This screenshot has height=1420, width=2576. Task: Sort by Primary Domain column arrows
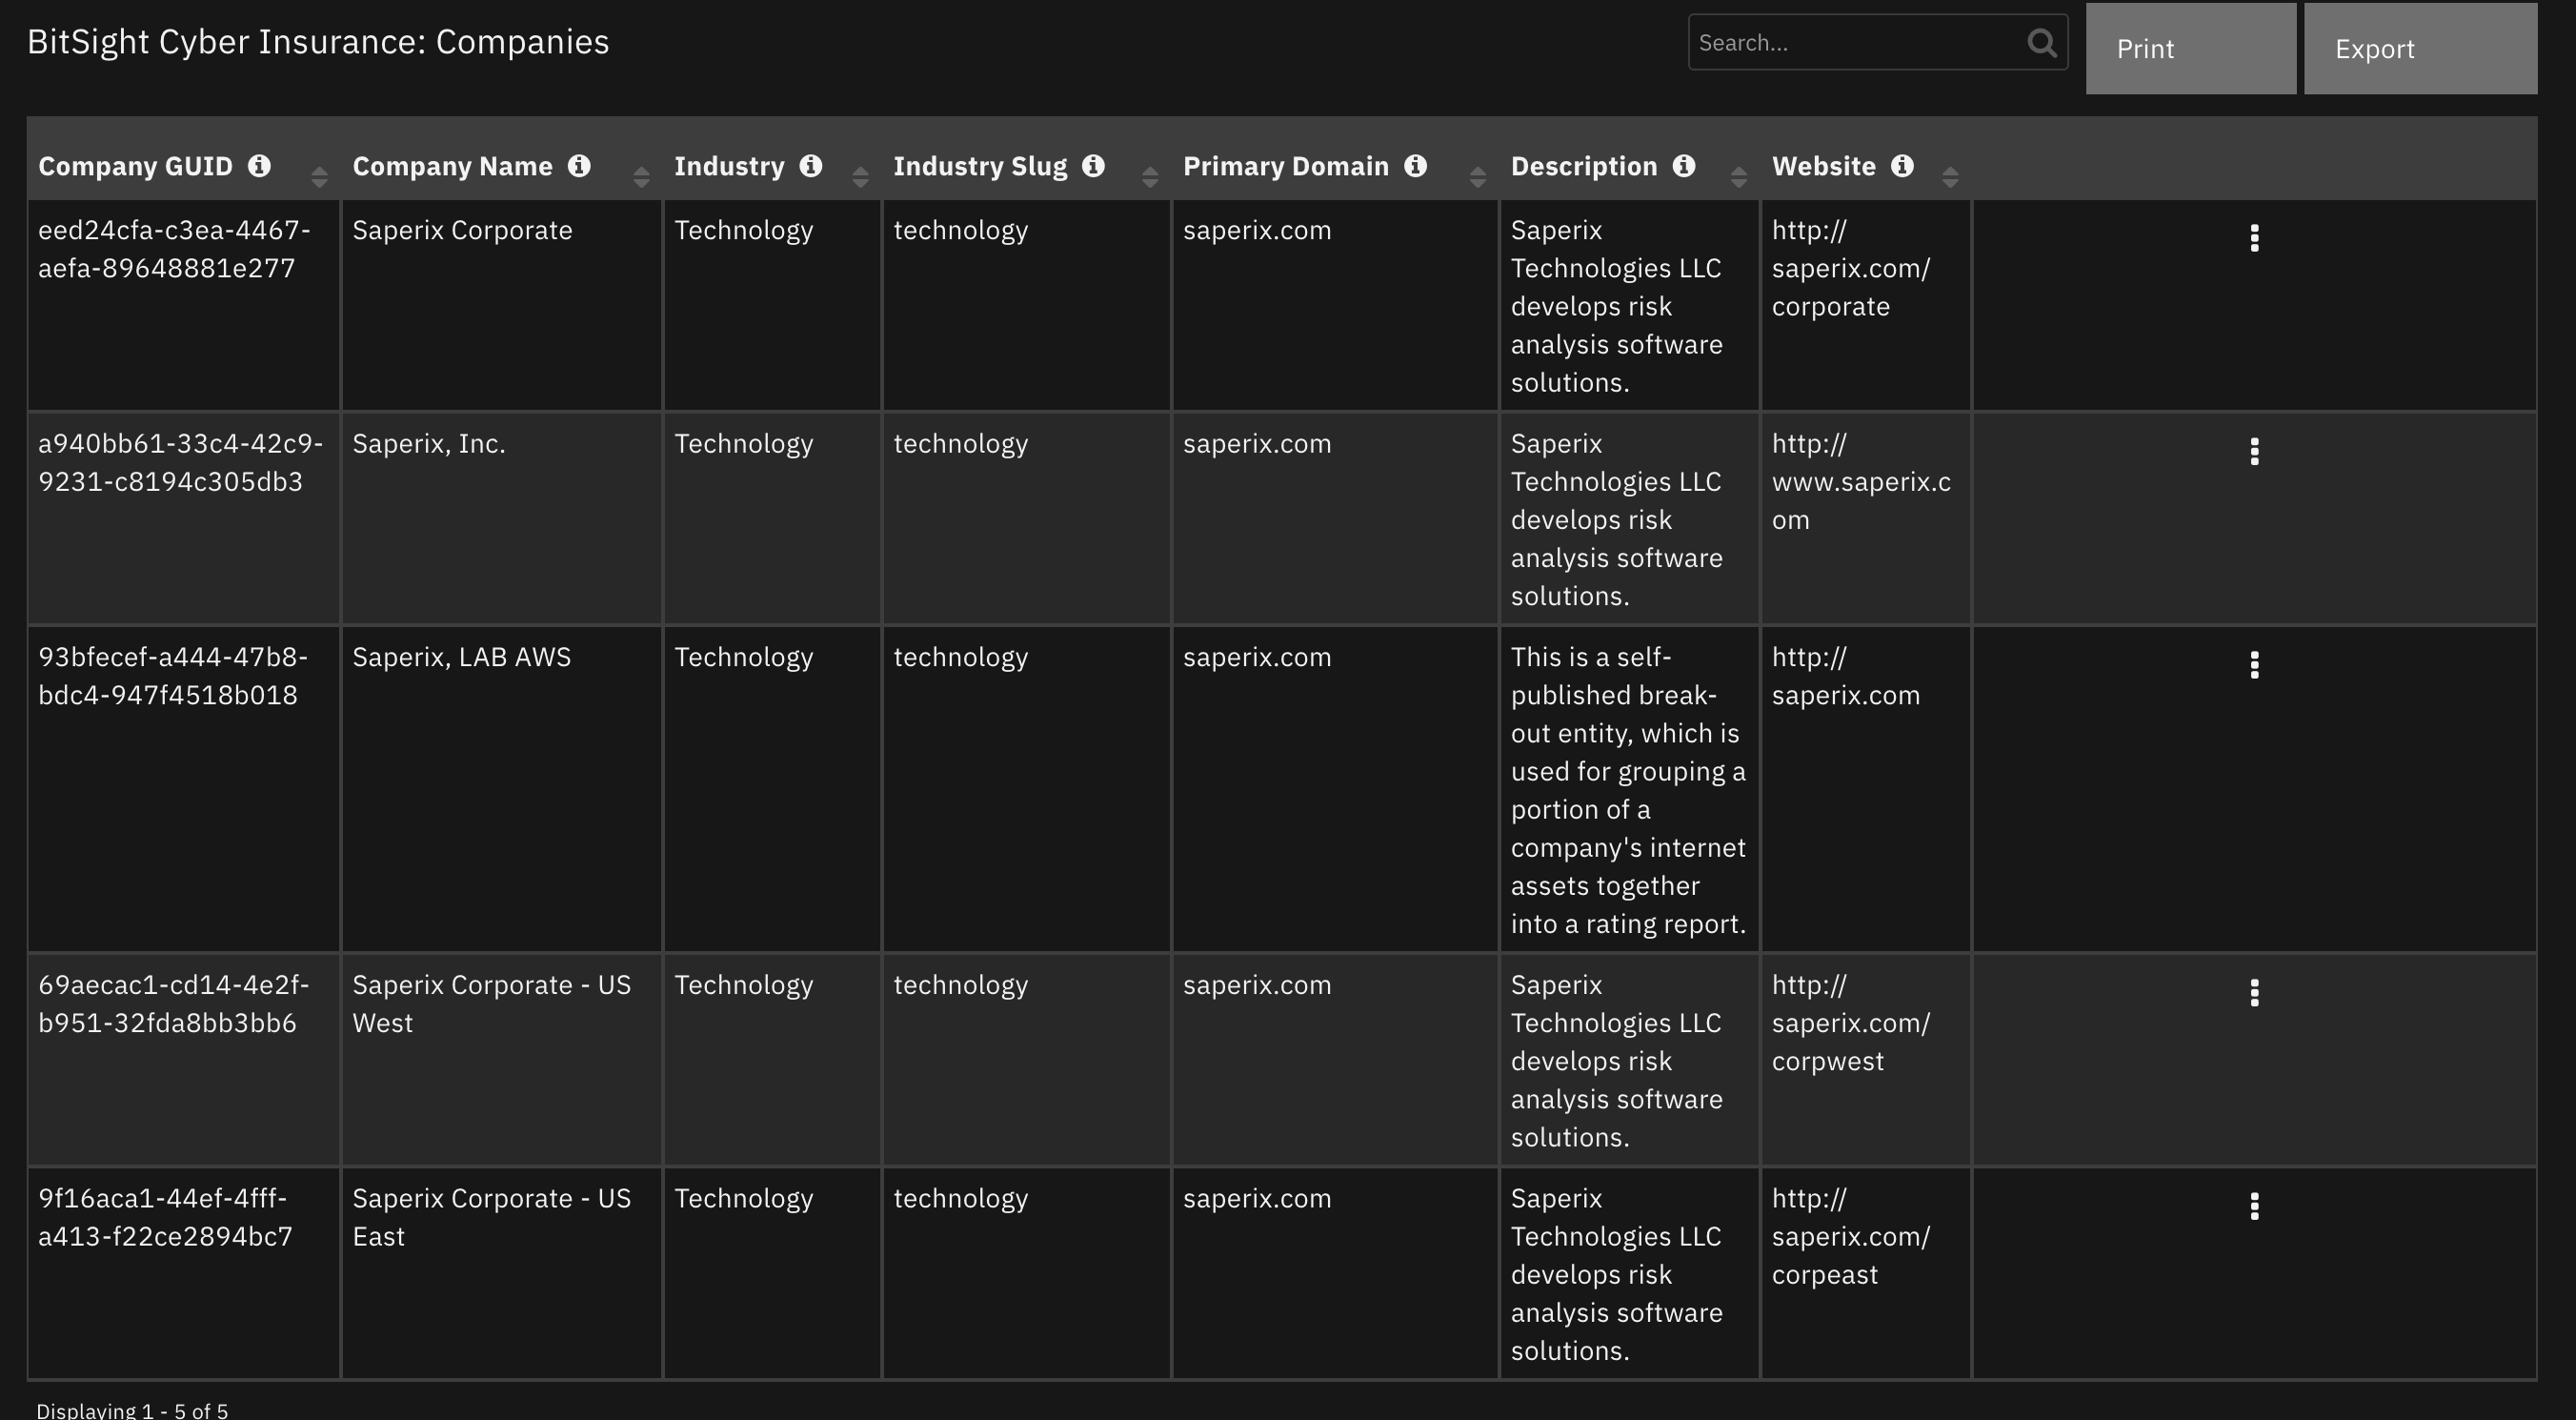[1478, 177]
